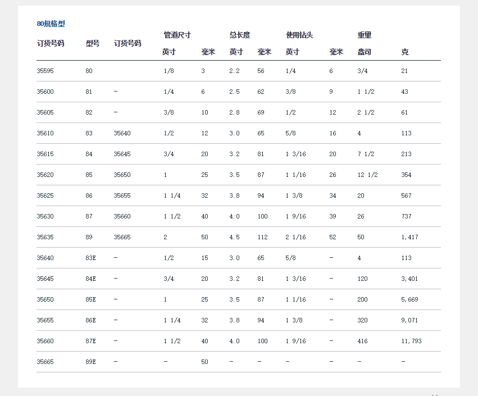Select the 2 1/16 drill size cell
The image size is (478, 396).
[295, 237]
